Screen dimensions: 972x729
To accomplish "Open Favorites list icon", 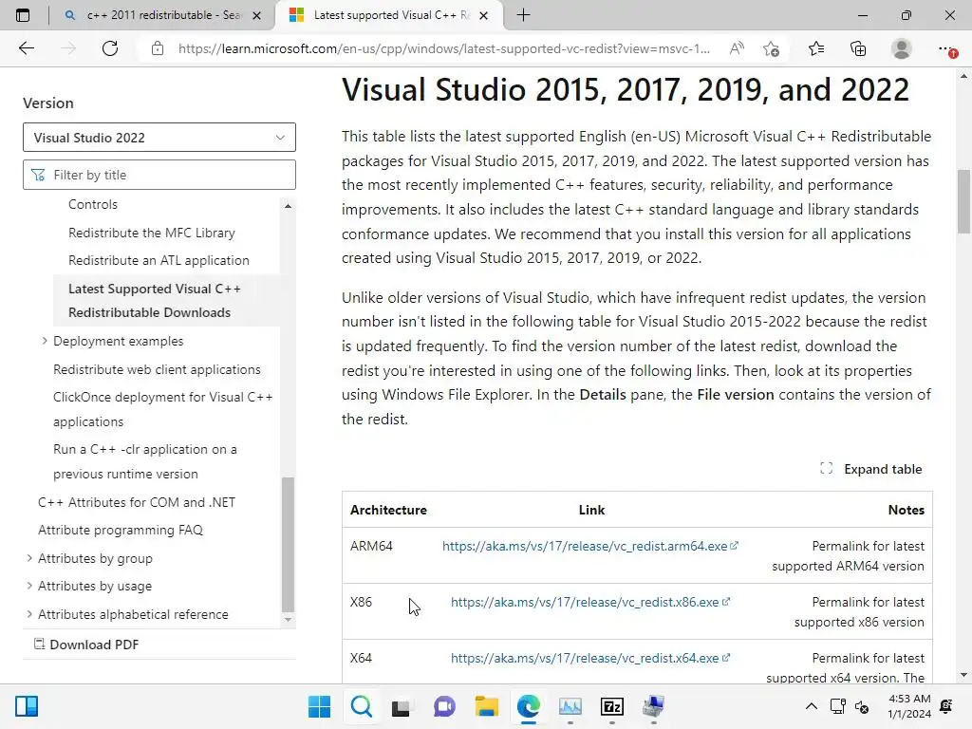I will pos(816,48).
